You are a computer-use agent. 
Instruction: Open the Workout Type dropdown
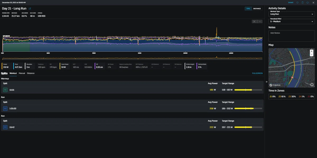point(292,14)
